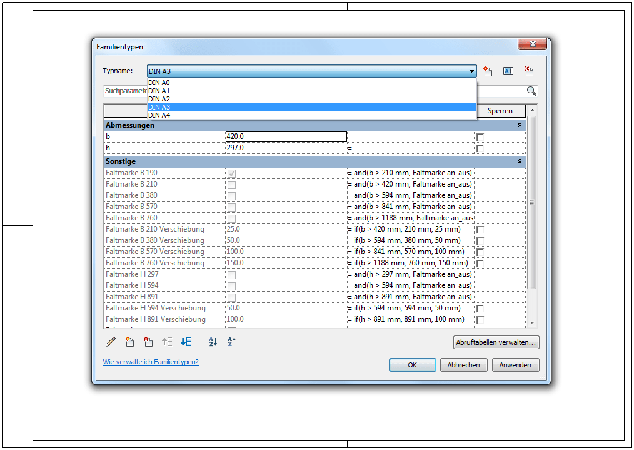Sort parameters in ascending order
Screen dimensions: 634x450
tap(213, 342)
